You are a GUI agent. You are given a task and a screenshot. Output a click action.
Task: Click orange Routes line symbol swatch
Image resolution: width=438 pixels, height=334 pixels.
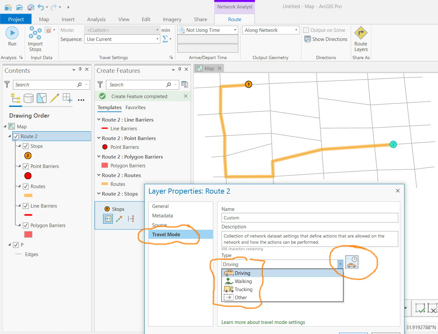click(28, 196)
